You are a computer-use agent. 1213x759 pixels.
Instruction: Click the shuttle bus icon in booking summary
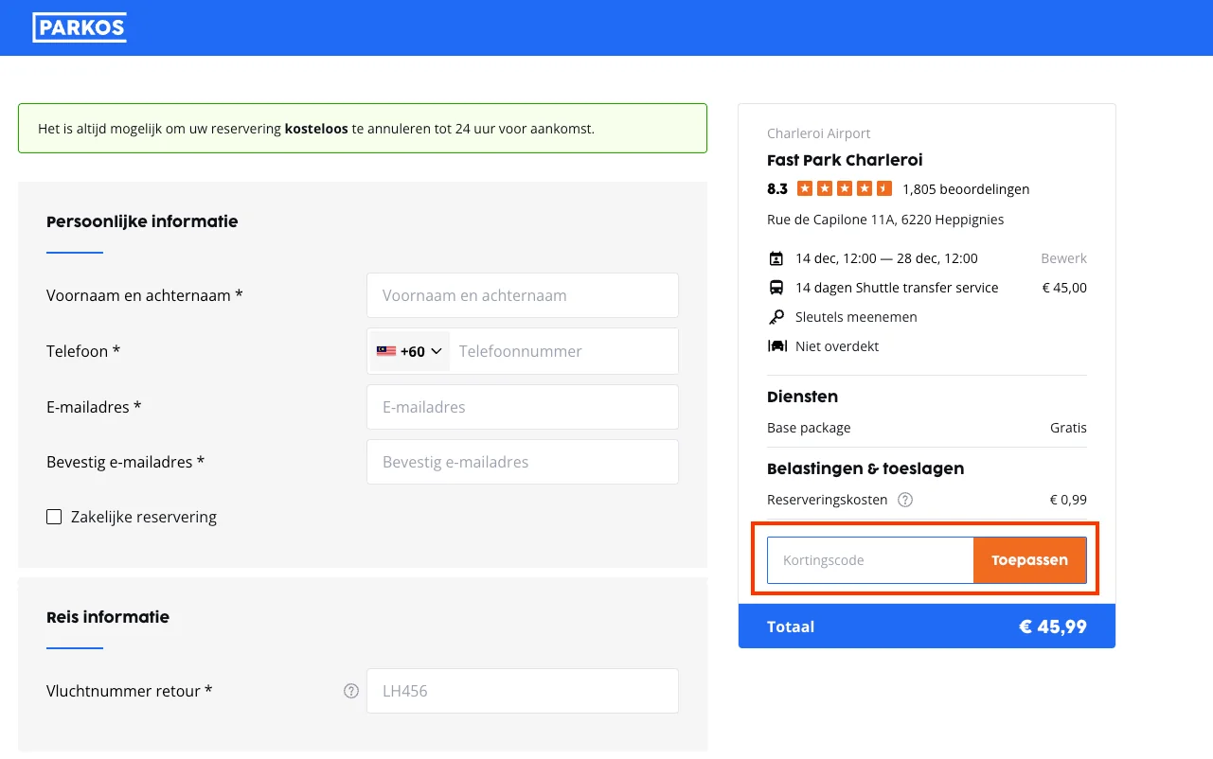tap(776, 288)
